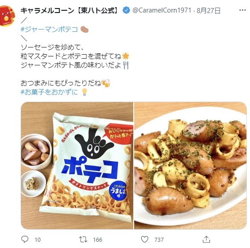
Task: Click the reply count 10
Action: pyautogui.click(x=38, y=239)
